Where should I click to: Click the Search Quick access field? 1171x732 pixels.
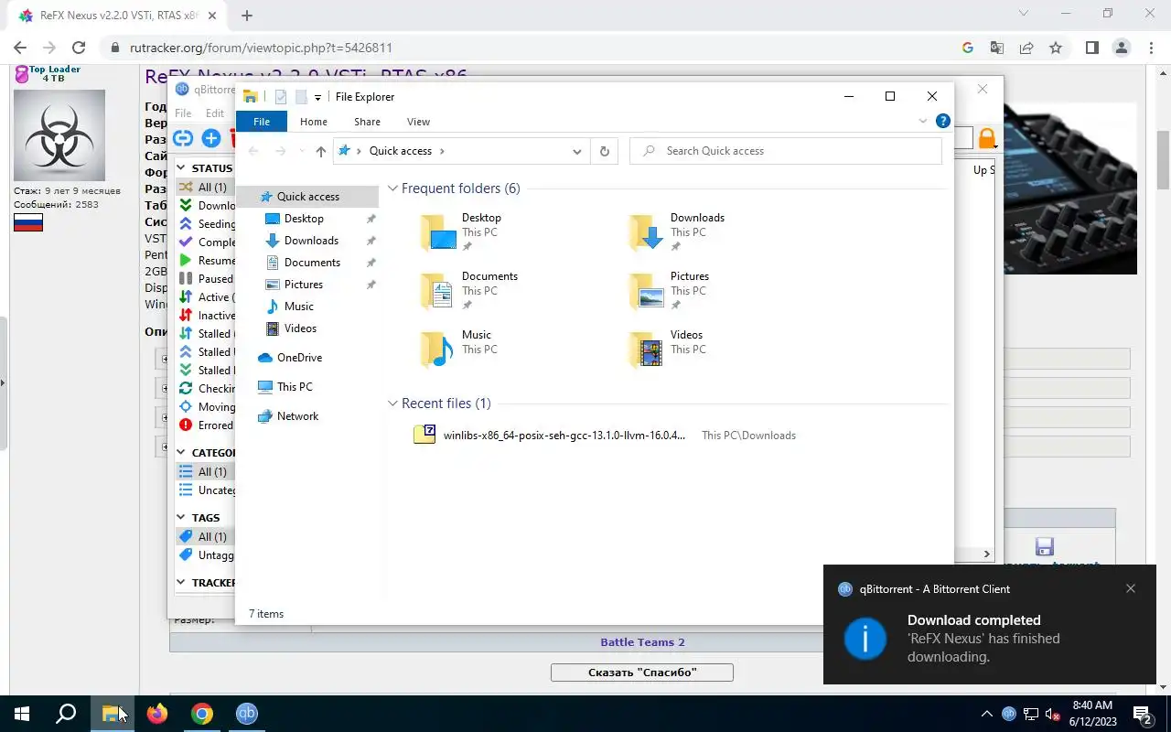(x=786, y=151)
